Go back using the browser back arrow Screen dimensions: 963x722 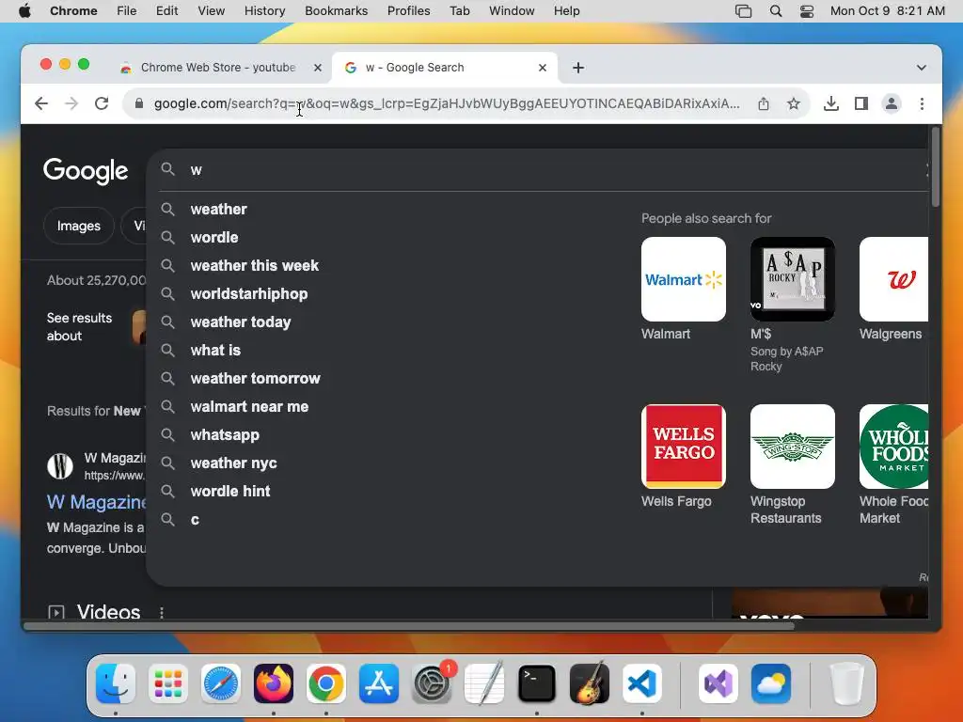pos(41,103)
